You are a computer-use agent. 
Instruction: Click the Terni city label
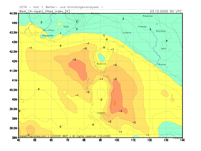(x=163, y=49)
